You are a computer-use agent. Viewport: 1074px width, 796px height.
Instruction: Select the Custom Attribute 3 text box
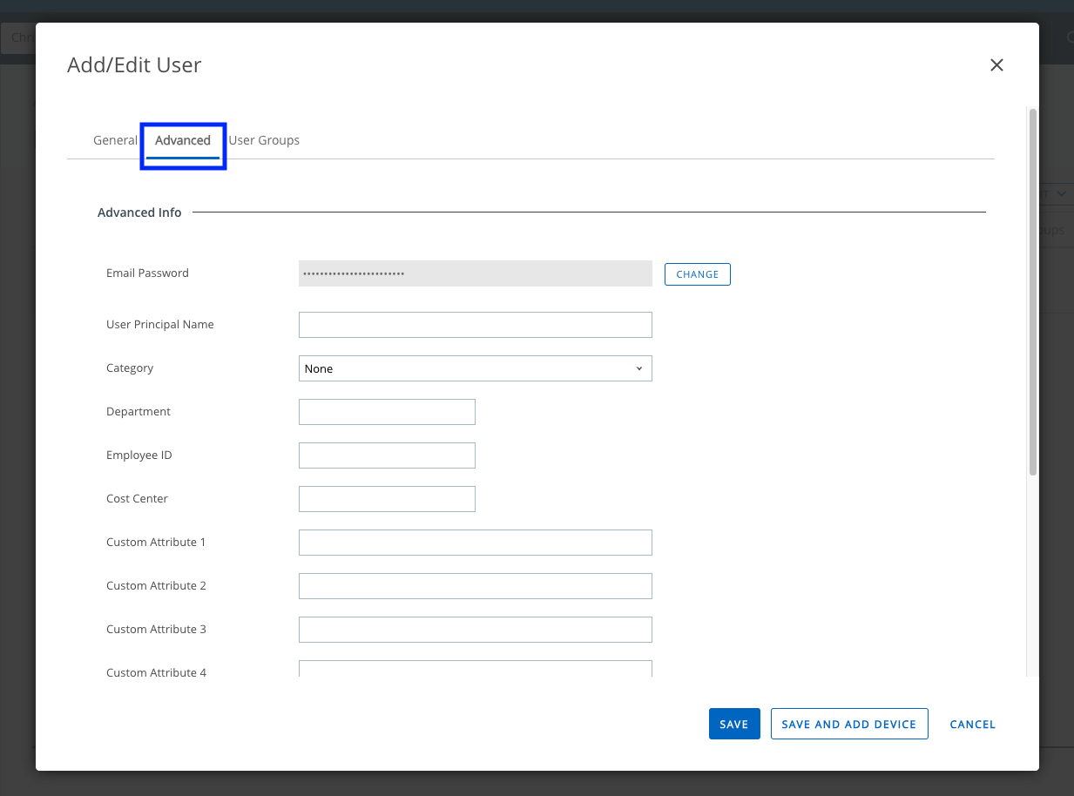[475, 630]
